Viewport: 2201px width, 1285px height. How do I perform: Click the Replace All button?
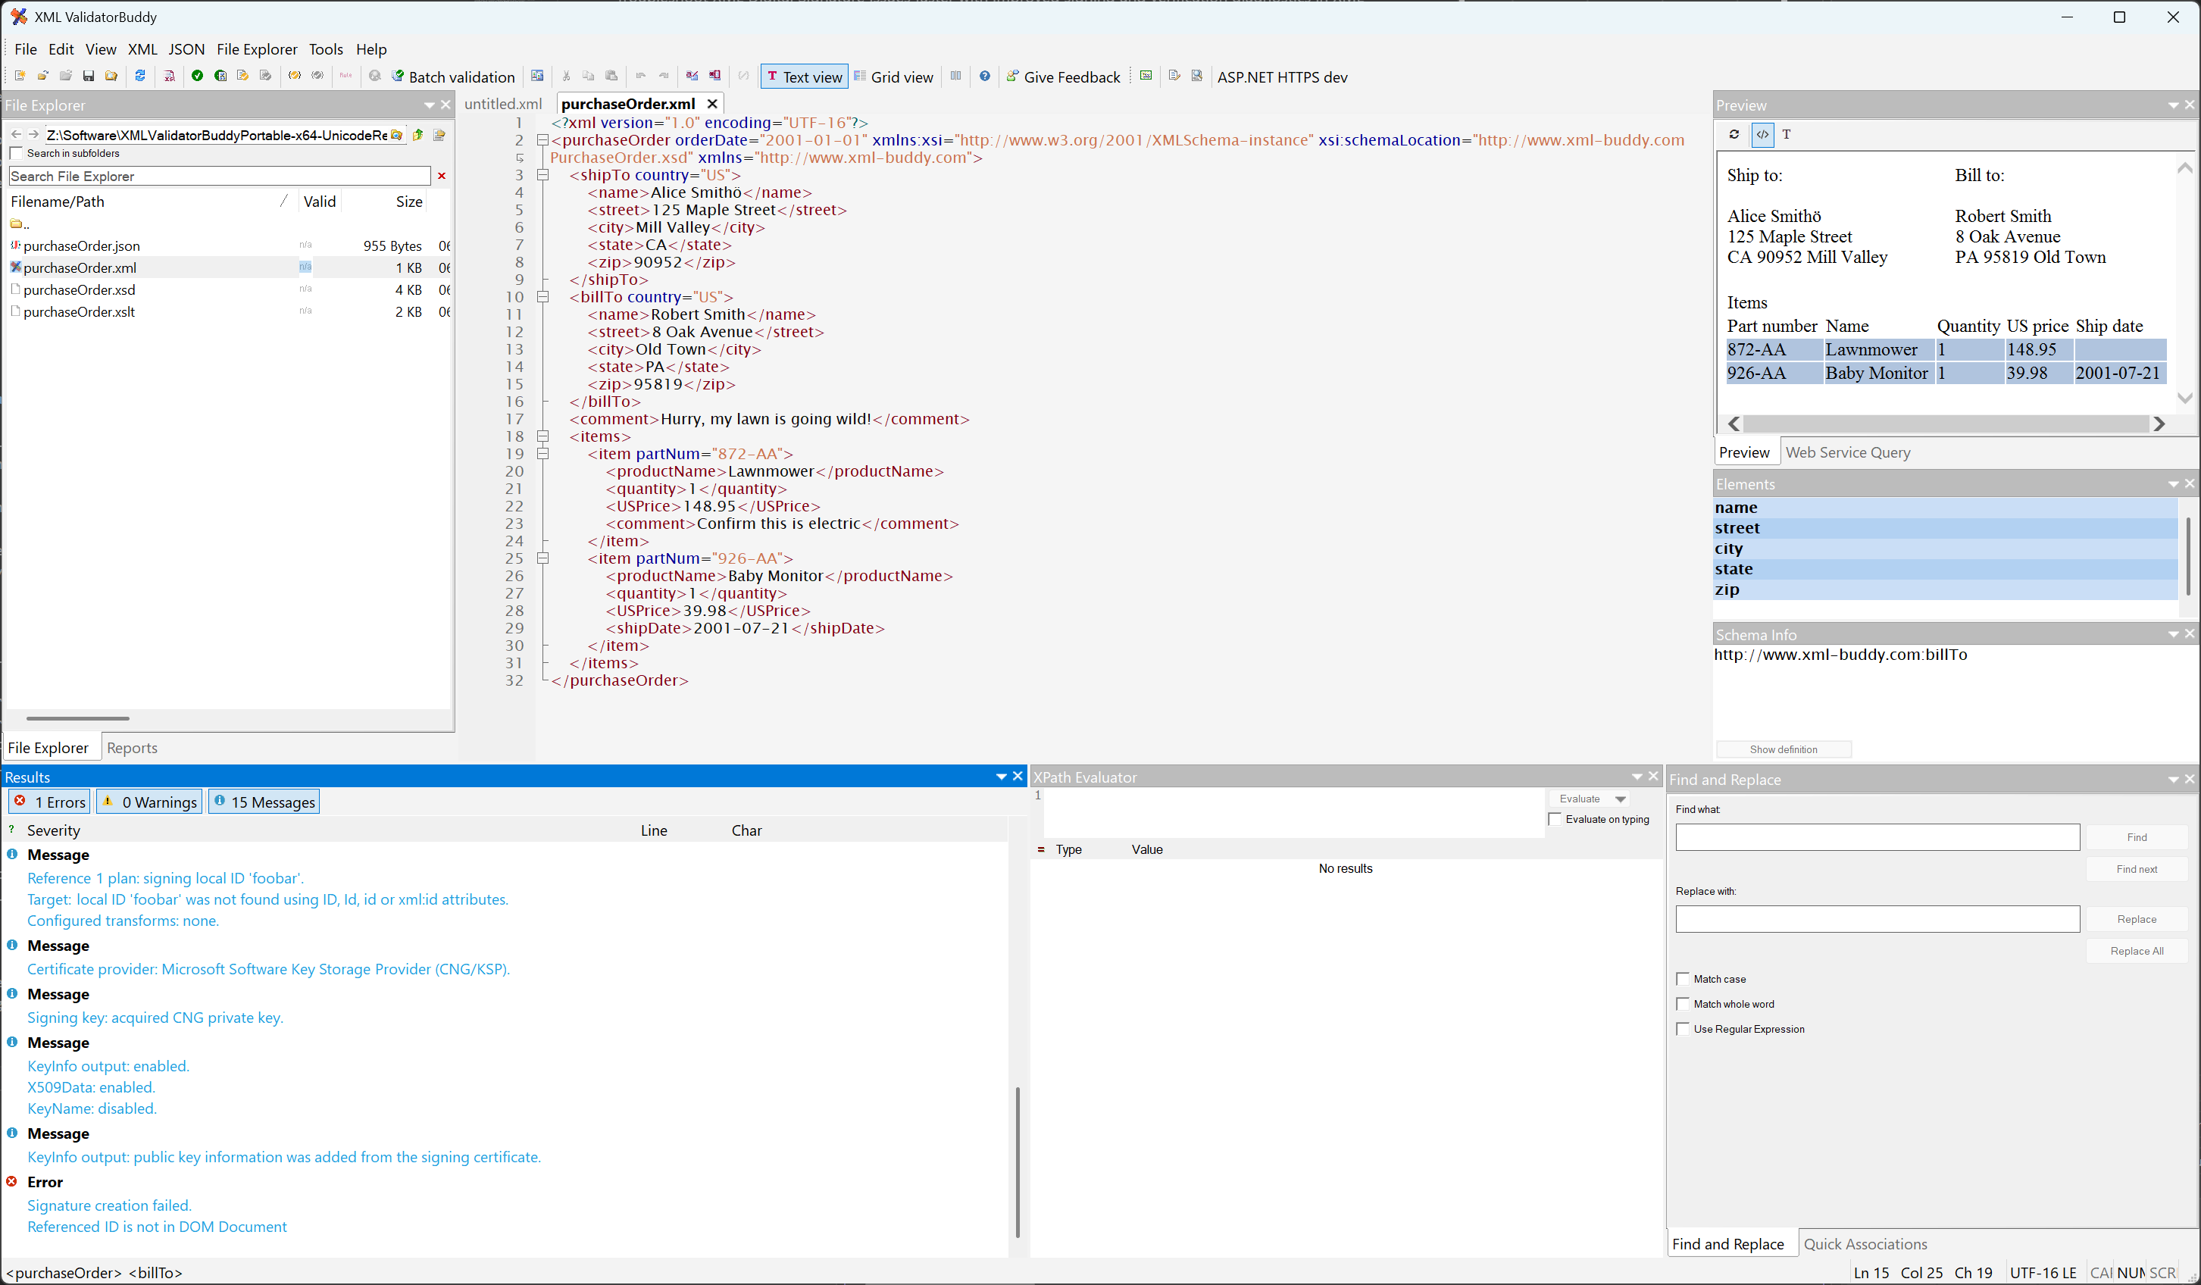pyautogui.click(x=2137, y=952)
